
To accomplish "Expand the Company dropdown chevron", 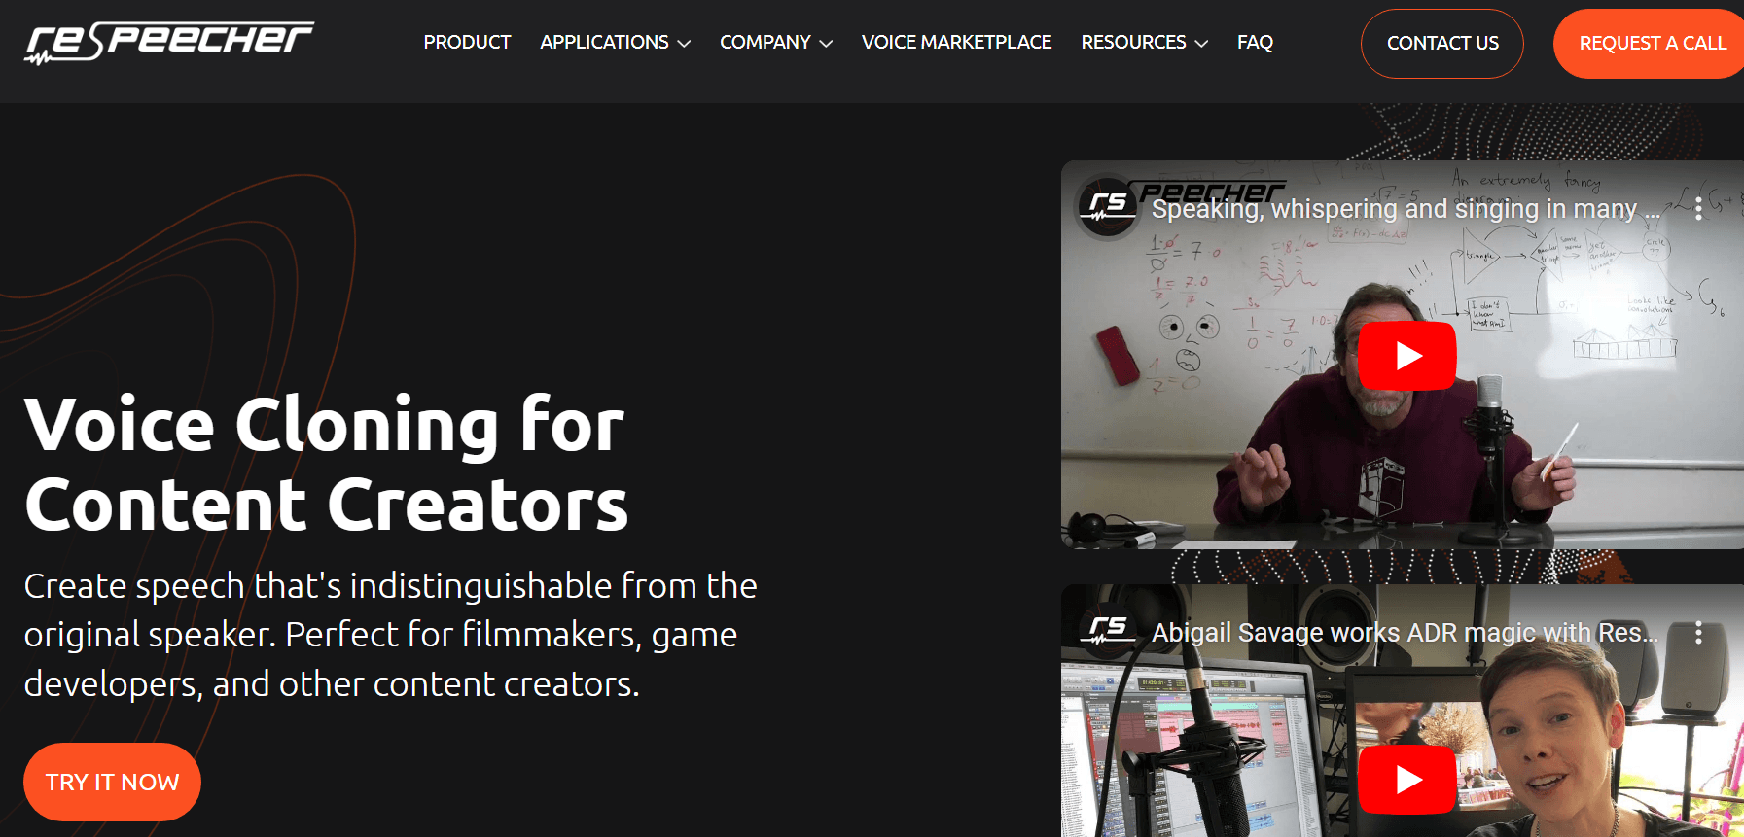I will pos(826,44).
